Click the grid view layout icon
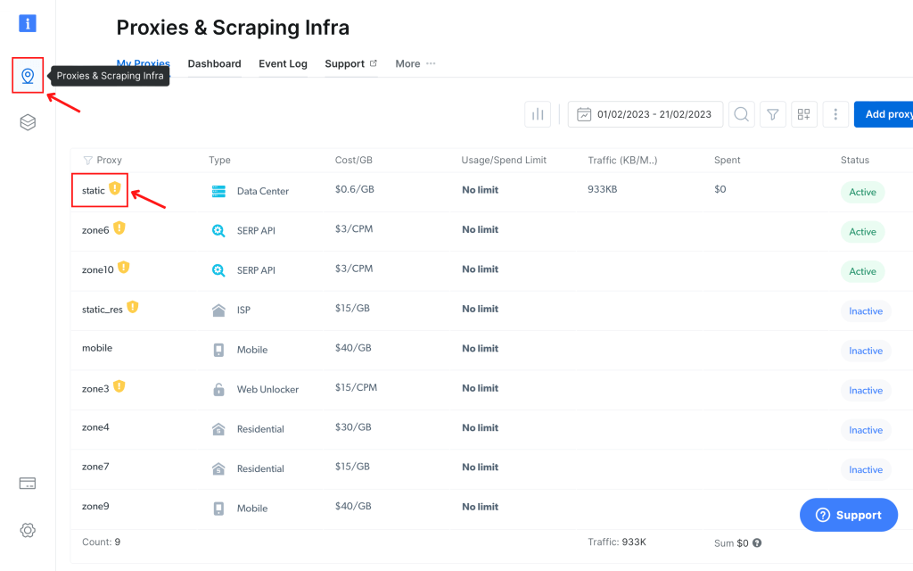The width and height of the screenshot is (913, 571). click(x=803, y=114)
